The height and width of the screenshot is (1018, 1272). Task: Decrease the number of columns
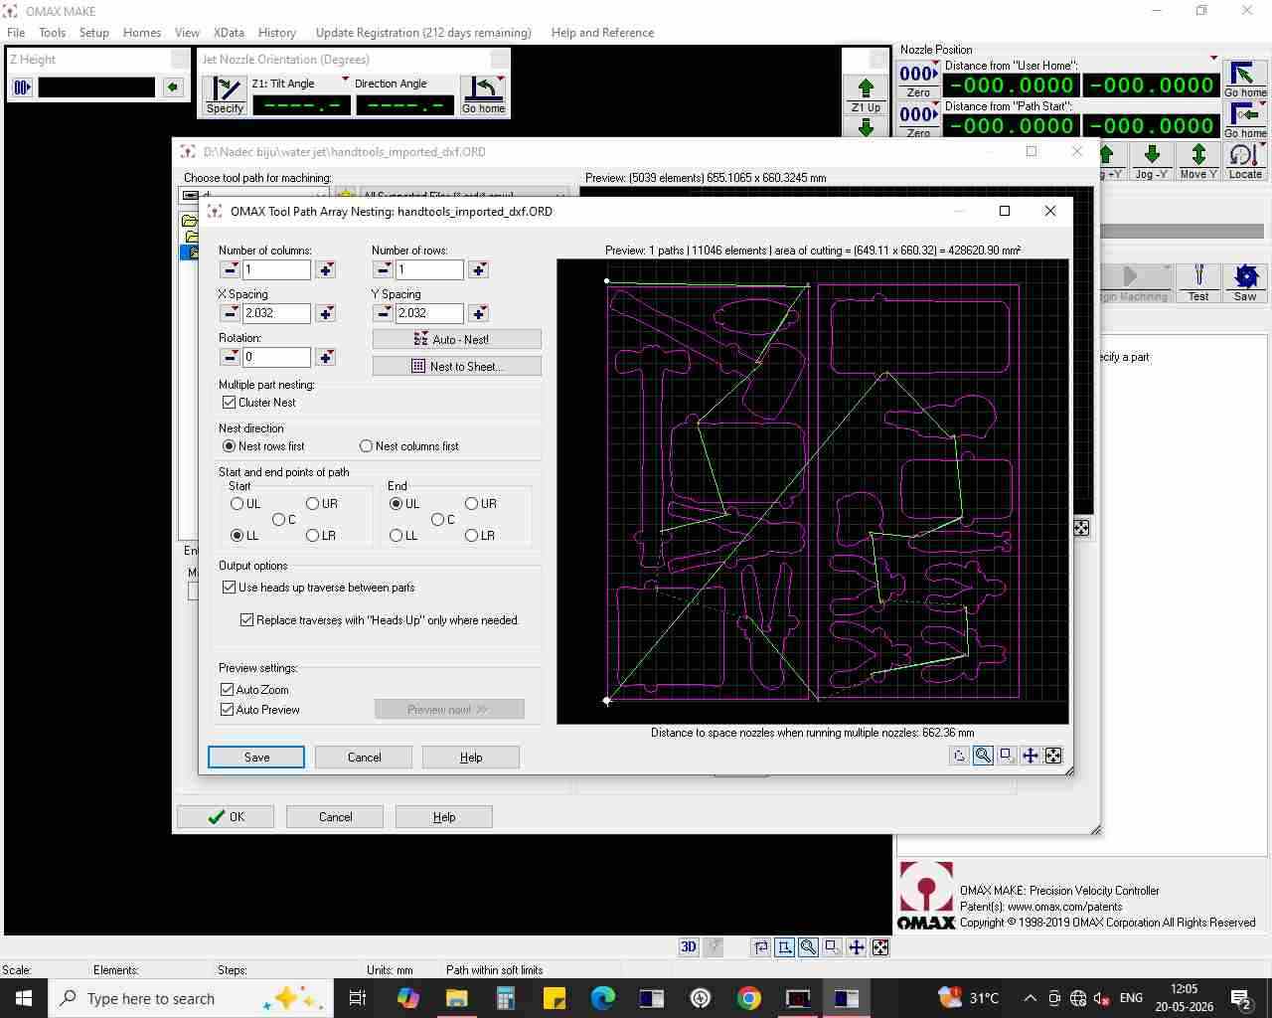pyautogui.click(x=230, y=269)
